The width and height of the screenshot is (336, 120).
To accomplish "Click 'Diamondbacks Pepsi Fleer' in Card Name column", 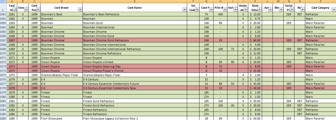I will pos(135,75).
